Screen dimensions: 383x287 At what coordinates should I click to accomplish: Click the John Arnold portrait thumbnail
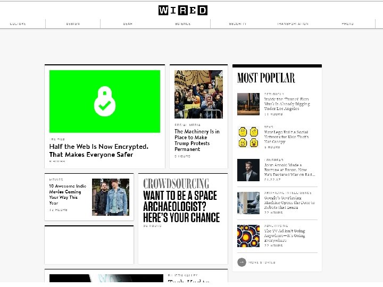tap(248, 170)
